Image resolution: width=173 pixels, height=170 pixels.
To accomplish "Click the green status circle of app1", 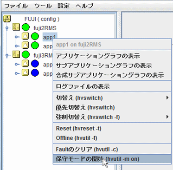I will coord(35,36).
